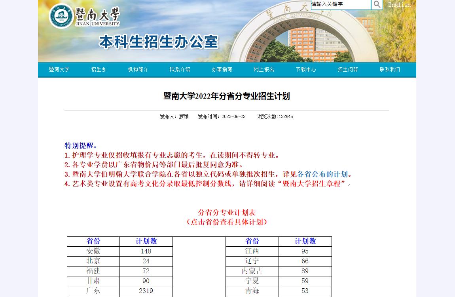Click the 148 plan count for 安徽
Viewport: 455px width, 297px height.
click(146, 251)
